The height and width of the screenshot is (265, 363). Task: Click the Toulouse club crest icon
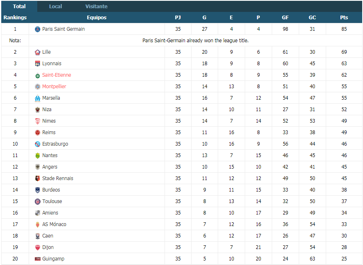pyautogui.click(x=38, y=201)
